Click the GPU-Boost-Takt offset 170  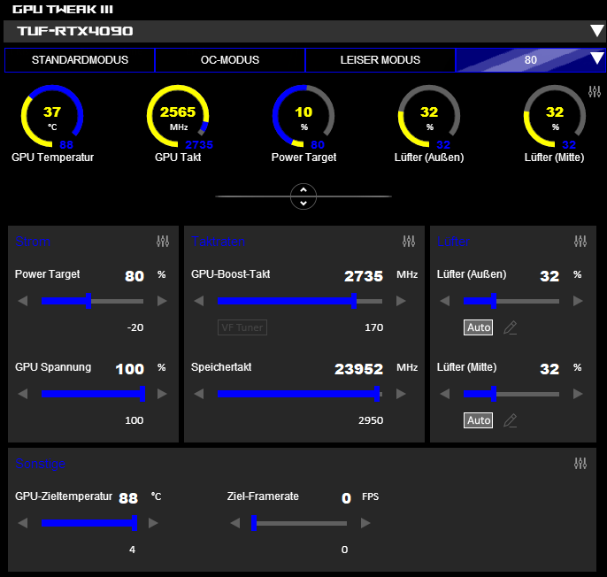(374, 327)
